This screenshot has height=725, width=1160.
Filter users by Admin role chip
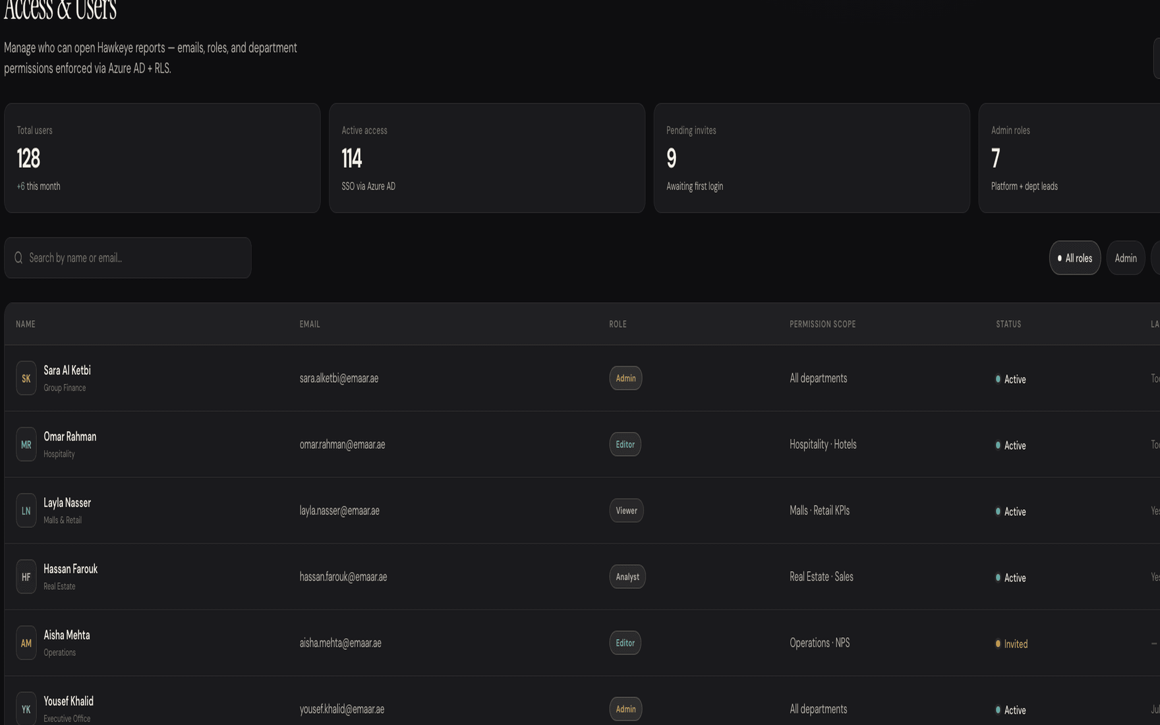[1125, 258]
